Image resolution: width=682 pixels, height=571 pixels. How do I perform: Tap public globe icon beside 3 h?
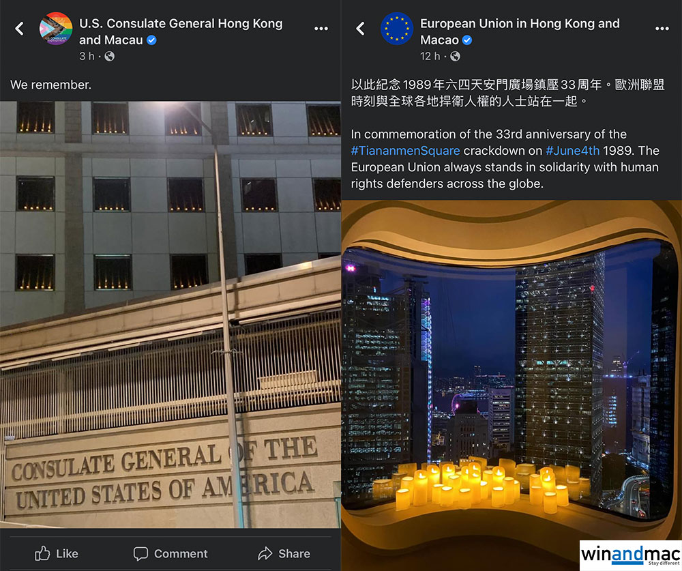click(x=110, y=56)
